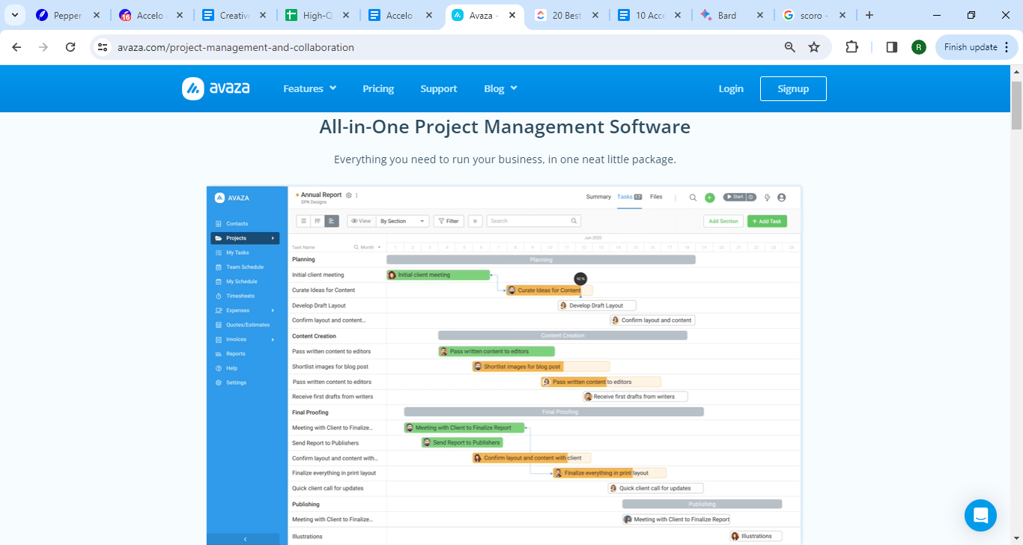This screenshot has width=1023, height=545.
Task: Open the page zoom magnifier icon
Action: pos(789,47)
